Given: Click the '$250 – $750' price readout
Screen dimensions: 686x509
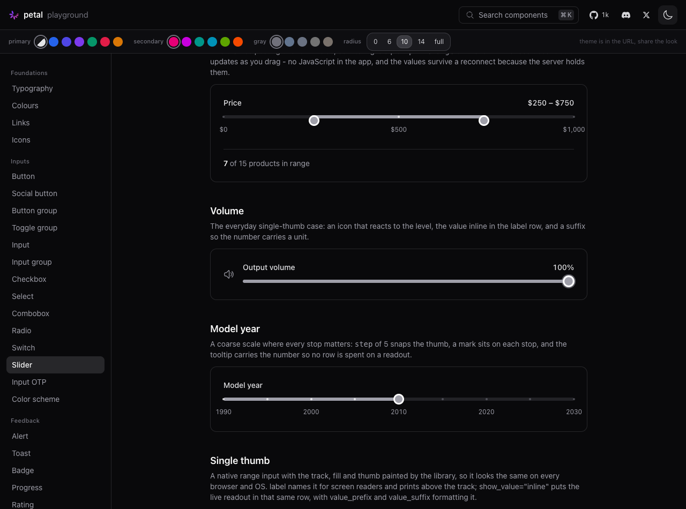Looking at the screenshot, I should [x=551, y=103].
